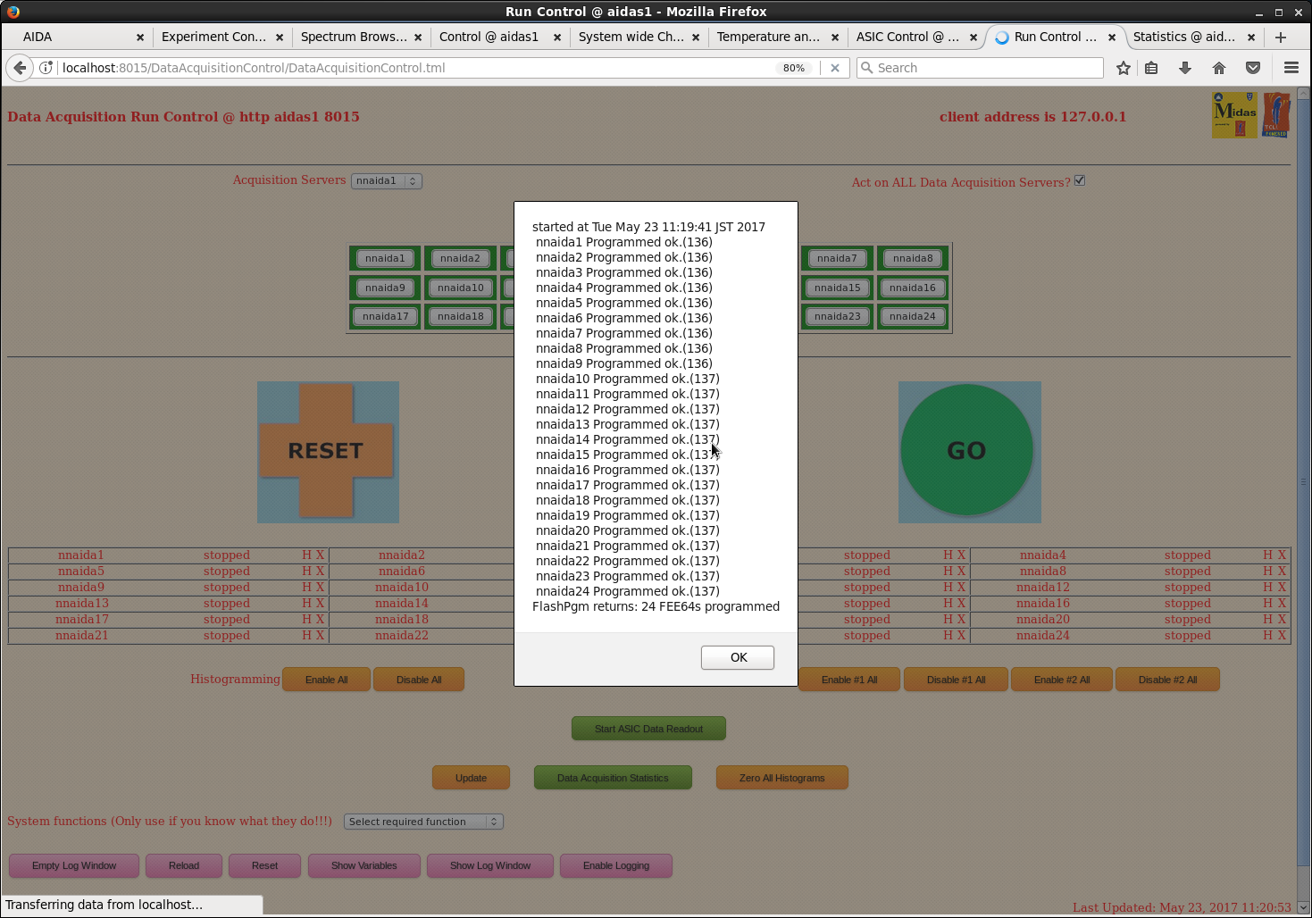Screen dimensions: 1312x918
Task: Click the X link for nnaida1
Action: 320,555
